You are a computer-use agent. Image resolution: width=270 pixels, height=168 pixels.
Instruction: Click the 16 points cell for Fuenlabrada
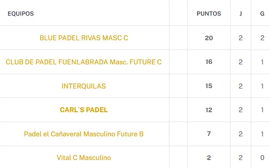[x=209, y=62]
